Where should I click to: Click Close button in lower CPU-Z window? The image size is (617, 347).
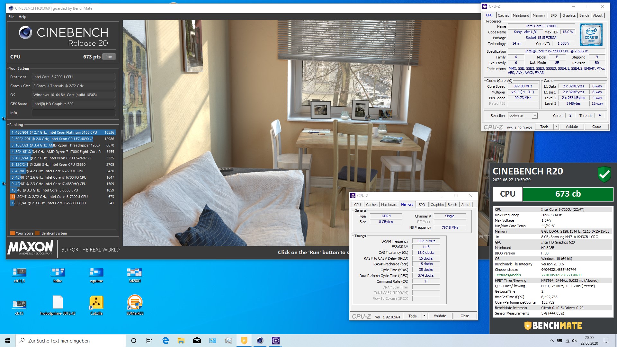465,316
